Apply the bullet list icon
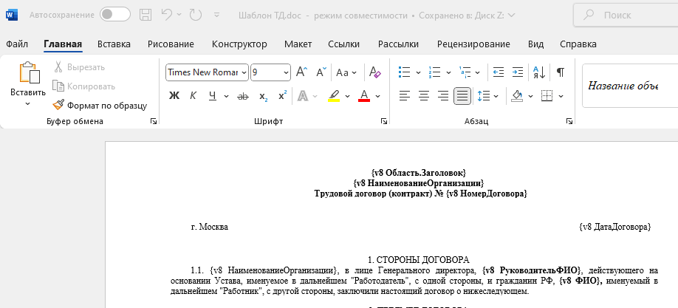Viewport: 678px width, 308px height. (x=404, y=72)
